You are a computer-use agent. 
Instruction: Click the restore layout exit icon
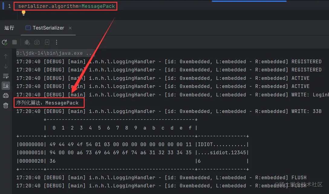point(47,42)
